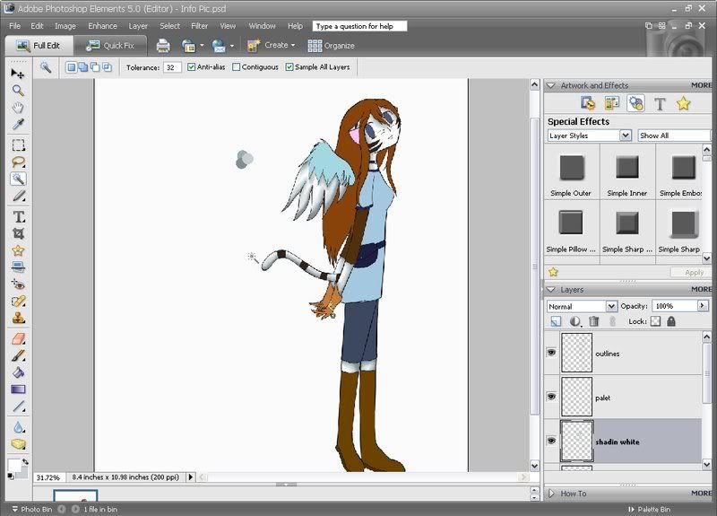
Task: Switch to the Quick Fix tab
Action: coord(110,46)
